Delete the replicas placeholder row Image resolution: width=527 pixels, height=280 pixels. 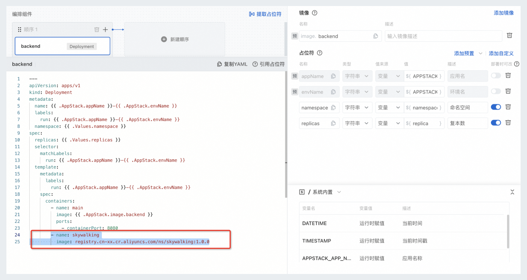pos(508,123)
